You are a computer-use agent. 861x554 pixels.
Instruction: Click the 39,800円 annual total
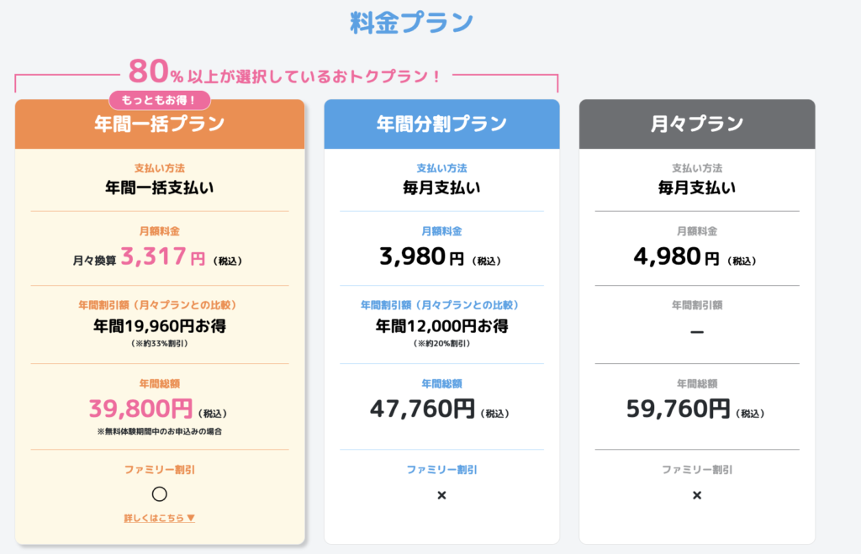point(141,409)
